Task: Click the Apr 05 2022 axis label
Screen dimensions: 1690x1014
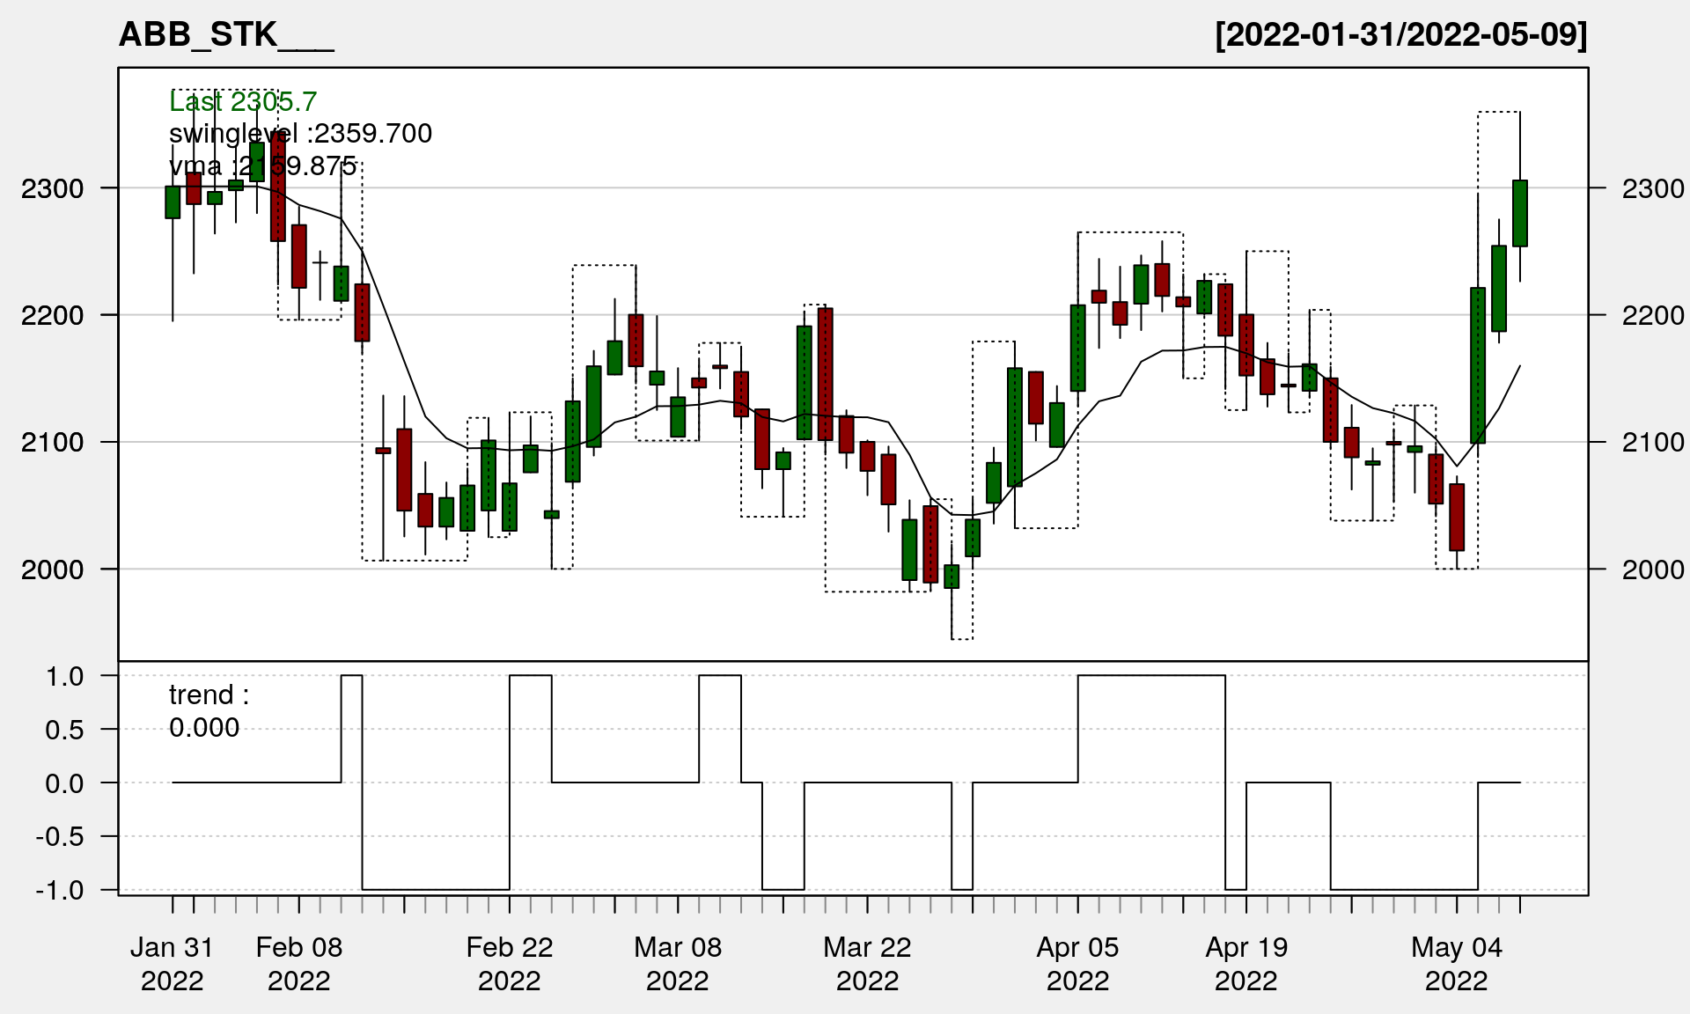Action: (1077, 963)
